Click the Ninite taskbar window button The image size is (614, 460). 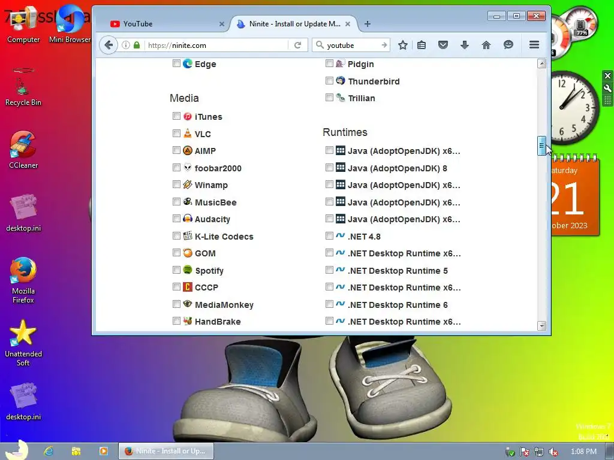coord(166,451)
